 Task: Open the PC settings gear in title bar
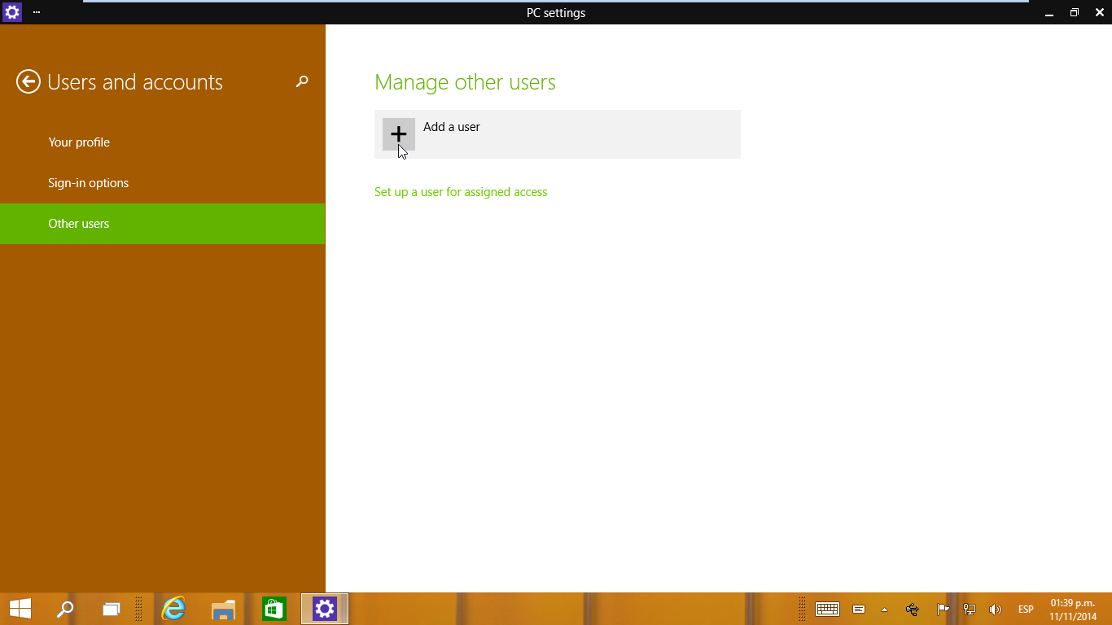tap(12, 12)
